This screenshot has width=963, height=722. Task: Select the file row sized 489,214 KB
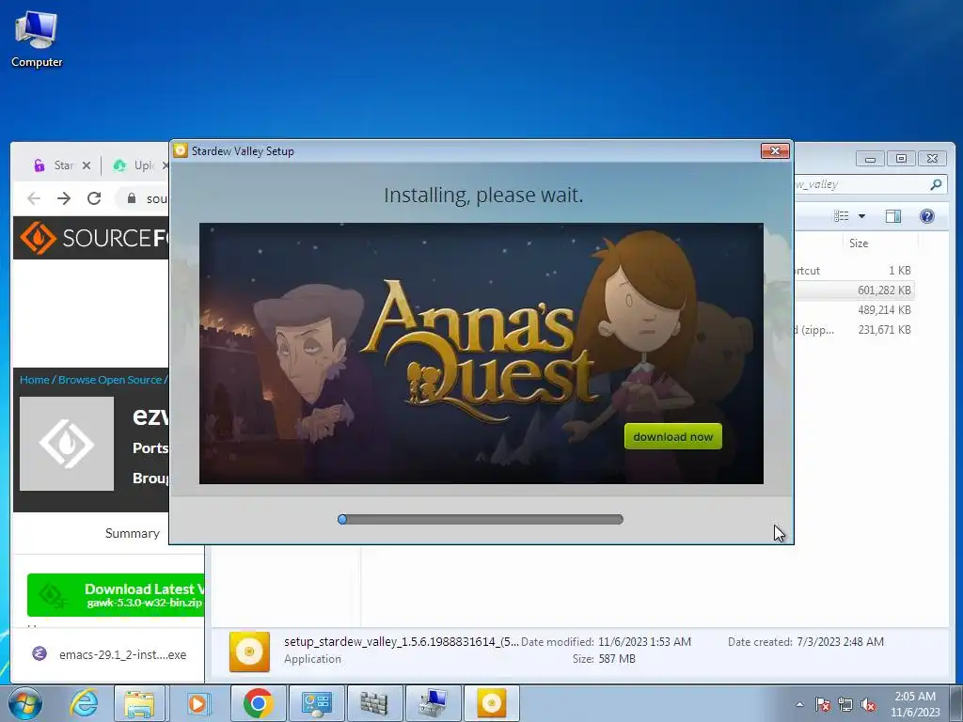[x=854, y=309]
